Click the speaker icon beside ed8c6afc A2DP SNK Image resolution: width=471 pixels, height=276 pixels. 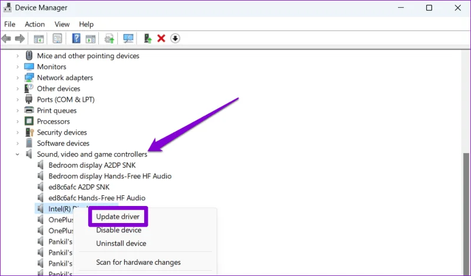coord(41,187)
